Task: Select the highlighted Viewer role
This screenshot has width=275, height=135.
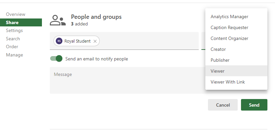Action: click(x=218, y=71)
